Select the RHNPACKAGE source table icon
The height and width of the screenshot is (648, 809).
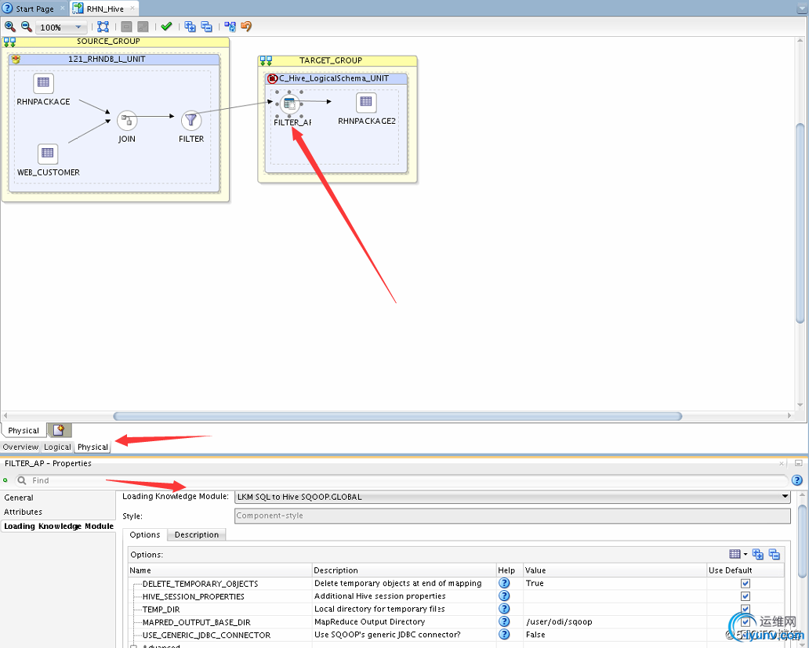[x=43, y=82]
